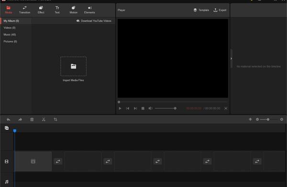Click zoom to fit timeline icon
The image size is (287, 187).
tap(250, 119)
